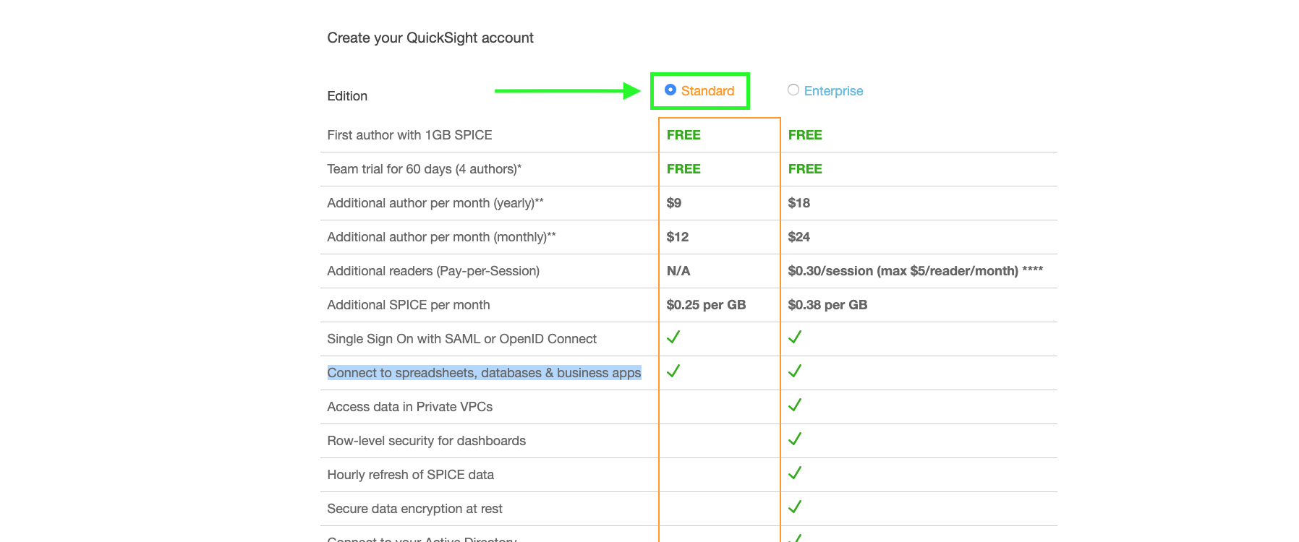Click Enterprise checkmark for Connect to spreadsheets
Image resolution: width=1299 pixels, height=542 pixels.
[x=795, y=371]
